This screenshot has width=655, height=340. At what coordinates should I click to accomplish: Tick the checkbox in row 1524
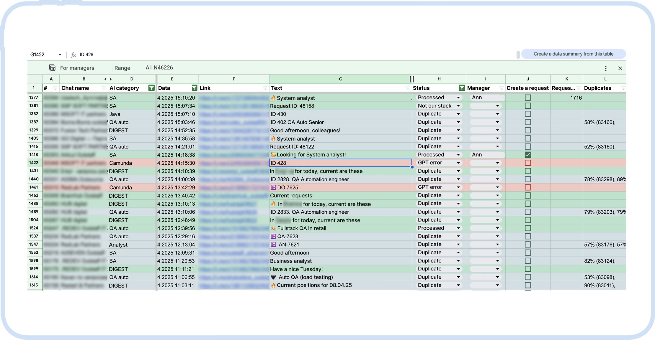click(x=528, y=228)
